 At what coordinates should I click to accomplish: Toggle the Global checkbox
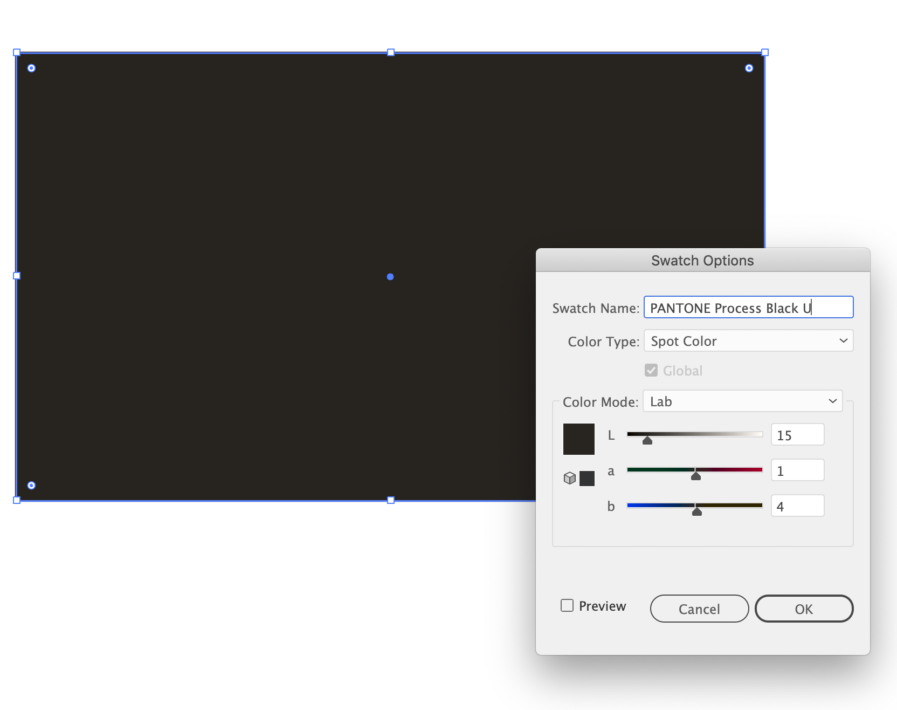pyautogui.click(x=651, y=370)
